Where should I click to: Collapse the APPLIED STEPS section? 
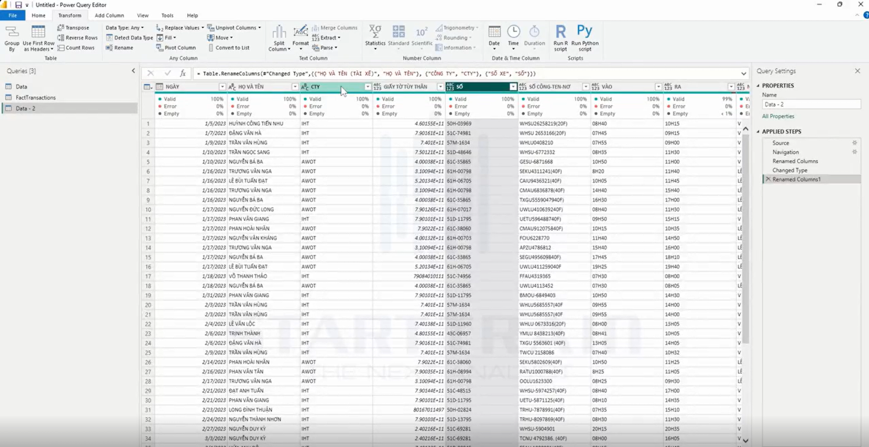pos(759,132)
